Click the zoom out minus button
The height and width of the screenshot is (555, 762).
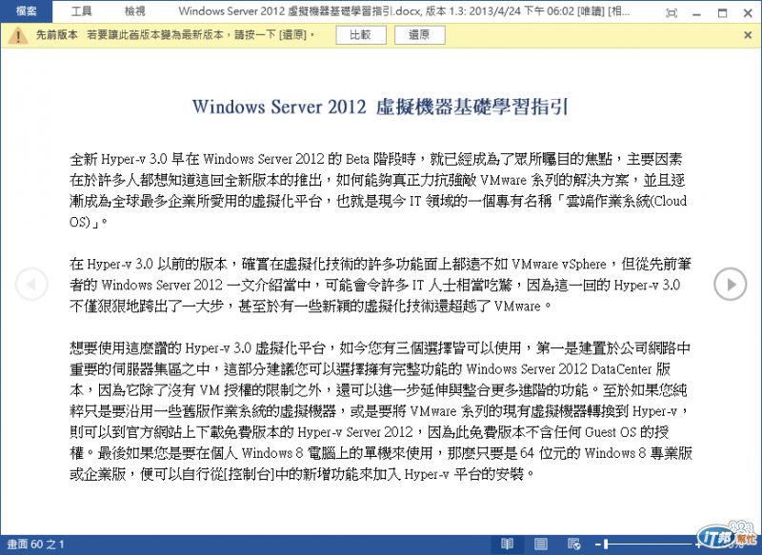point(598,545)
